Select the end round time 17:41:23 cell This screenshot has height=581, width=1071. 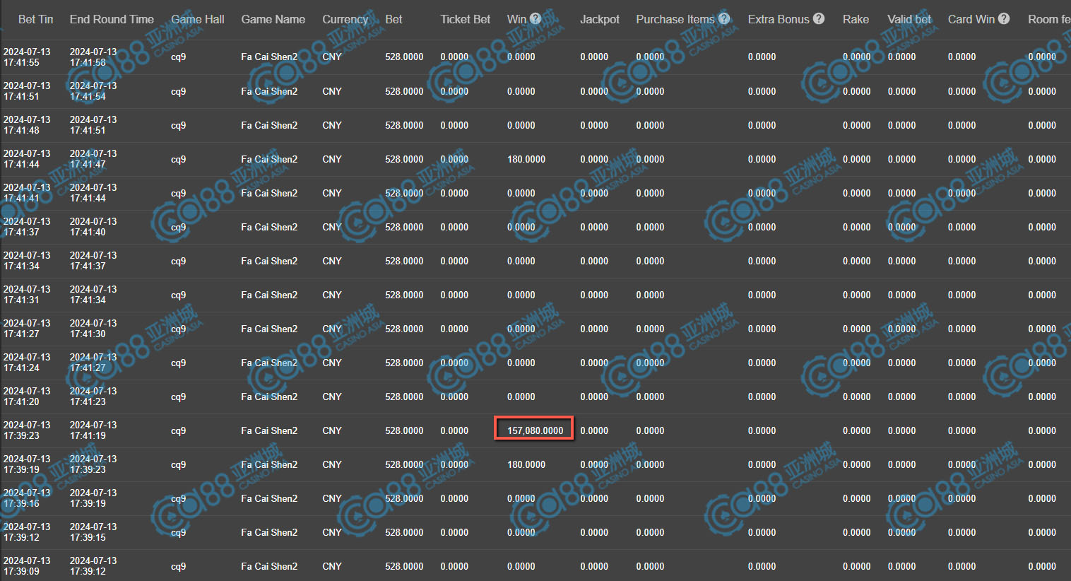tap(93, 397)
